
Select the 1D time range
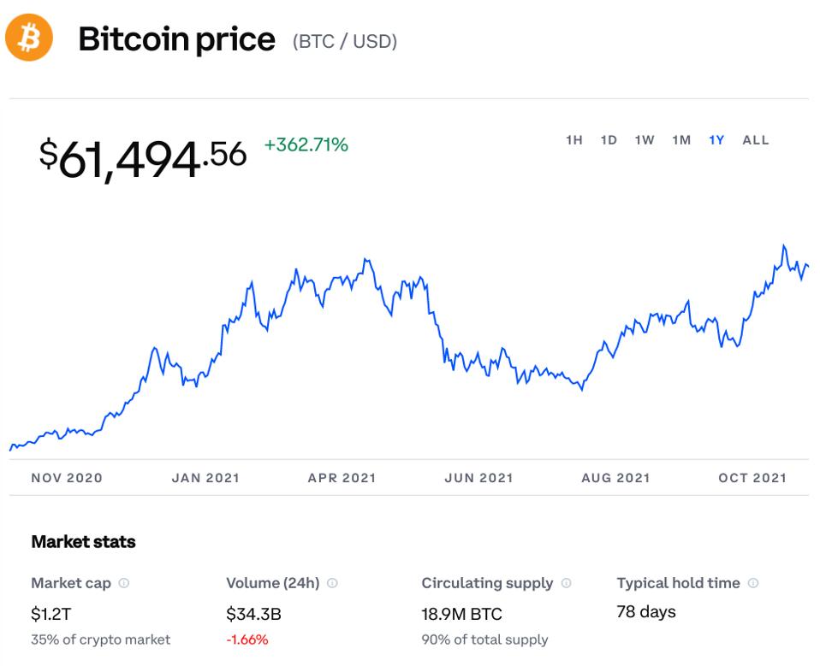(609, 140)
